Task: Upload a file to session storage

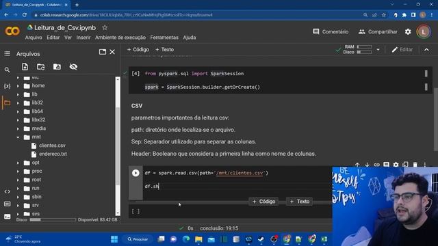Action: [x=25, y=67]
